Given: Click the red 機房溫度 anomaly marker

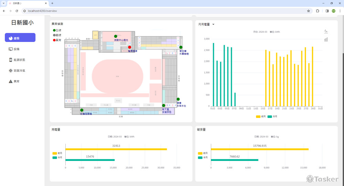Looking at the screenshot, I should [130, 47].
